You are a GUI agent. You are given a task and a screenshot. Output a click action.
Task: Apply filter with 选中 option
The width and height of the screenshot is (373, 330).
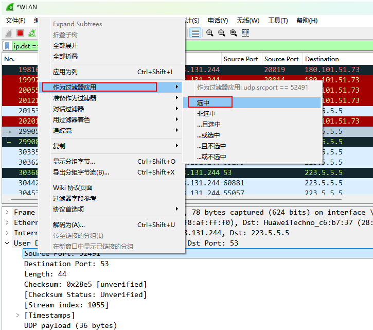point(252,102)
